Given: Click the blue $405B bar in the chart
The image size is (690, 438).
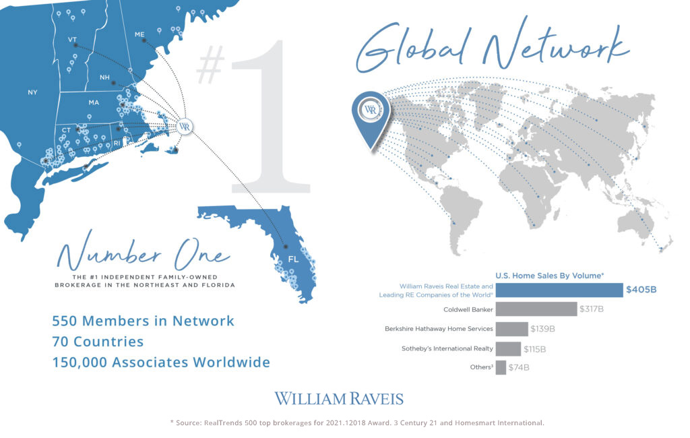Looking at the screenshot, I should click(x=559, y=290).
